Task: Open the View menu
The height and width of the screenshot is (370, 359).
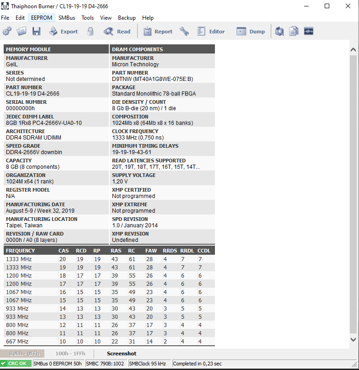Action: [x=106, y=18]
